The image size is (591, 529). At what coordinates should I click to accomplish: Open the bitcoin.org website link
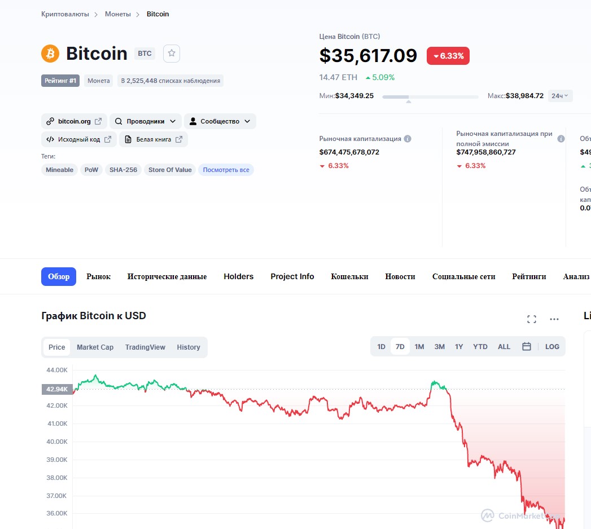pos(75,121)
